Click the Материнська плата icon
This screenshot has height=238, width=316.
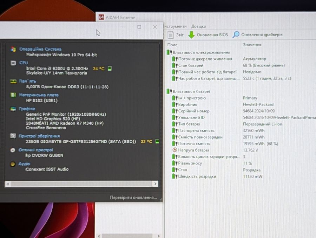(13, 95)
